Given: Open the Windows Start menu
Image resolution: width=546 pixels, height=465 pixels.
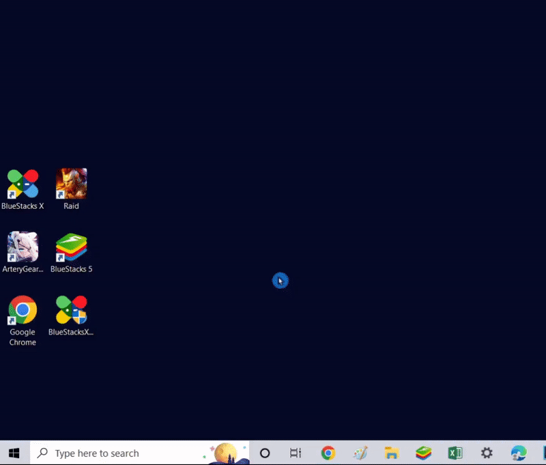Looking at the screenshot, I should (x=14, y=453).
